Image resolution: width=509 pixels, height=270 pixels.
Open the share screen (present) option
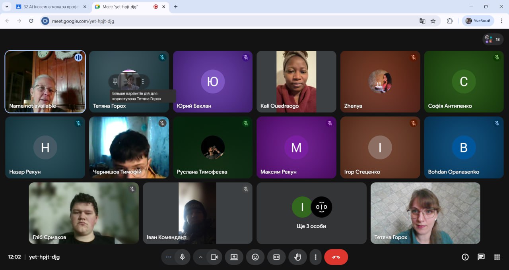(234, 257)
